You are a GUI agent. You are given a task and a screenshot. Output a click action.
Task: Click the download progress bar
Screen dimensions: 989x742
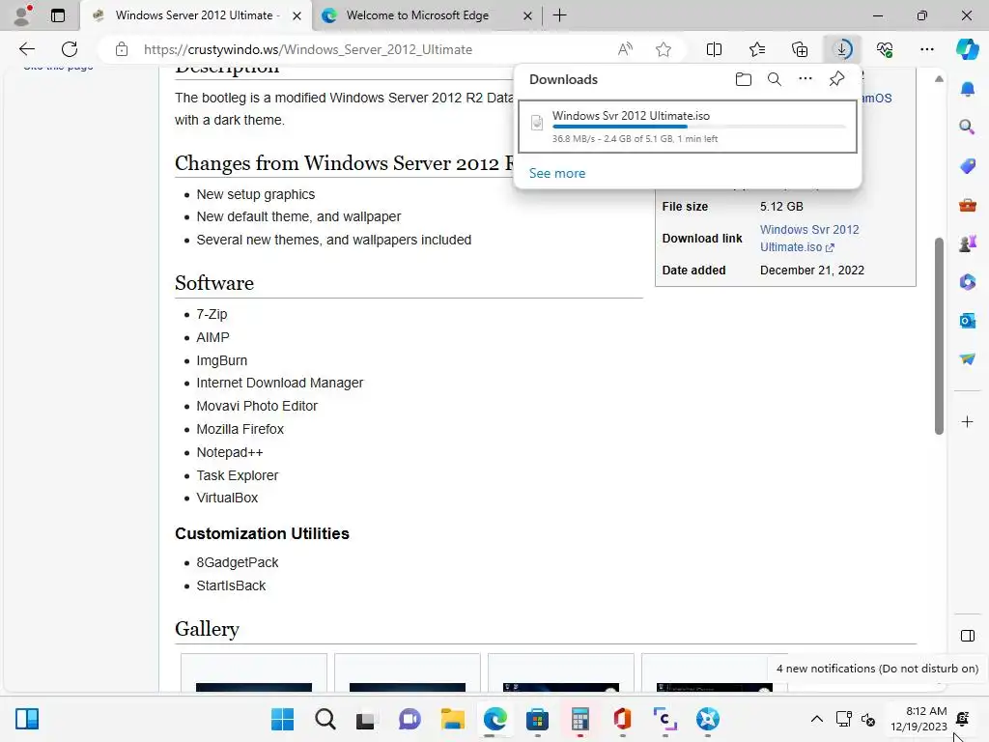coord(699,127)
